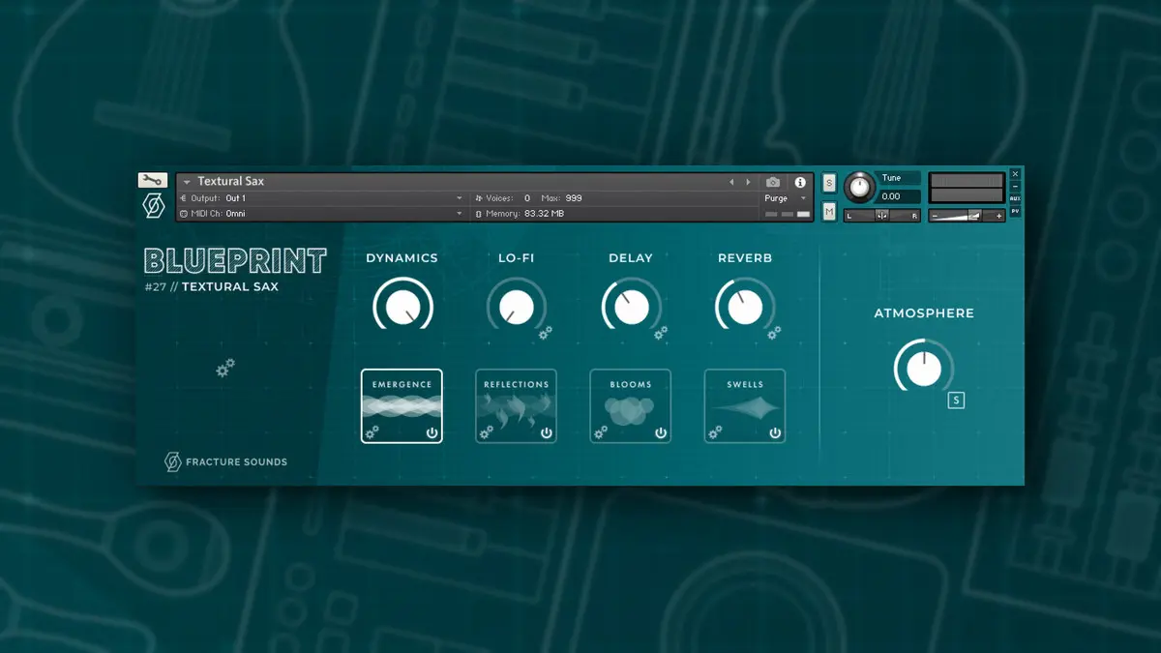Open the snapshot camera view
Image resolution: width=1161 pixels, height=653 pixels.
(773, 182)
